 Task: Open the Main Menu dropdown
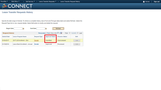(15, 1)
